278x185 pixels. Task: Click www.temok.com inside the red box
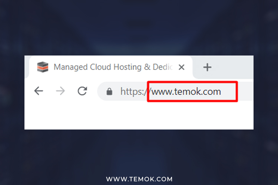click(186, 92)
